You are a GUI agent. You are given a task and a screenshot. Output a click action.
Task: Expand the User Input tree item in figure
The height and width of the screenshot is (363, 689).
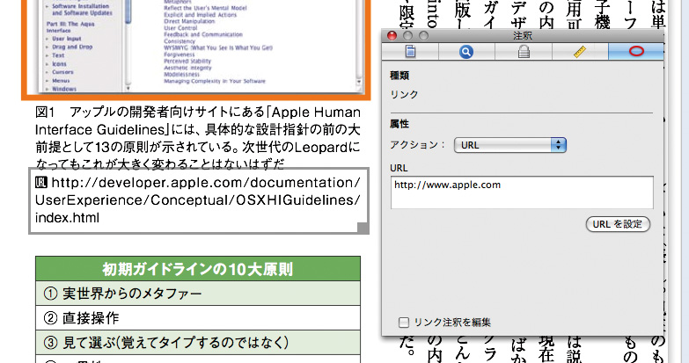48,39
